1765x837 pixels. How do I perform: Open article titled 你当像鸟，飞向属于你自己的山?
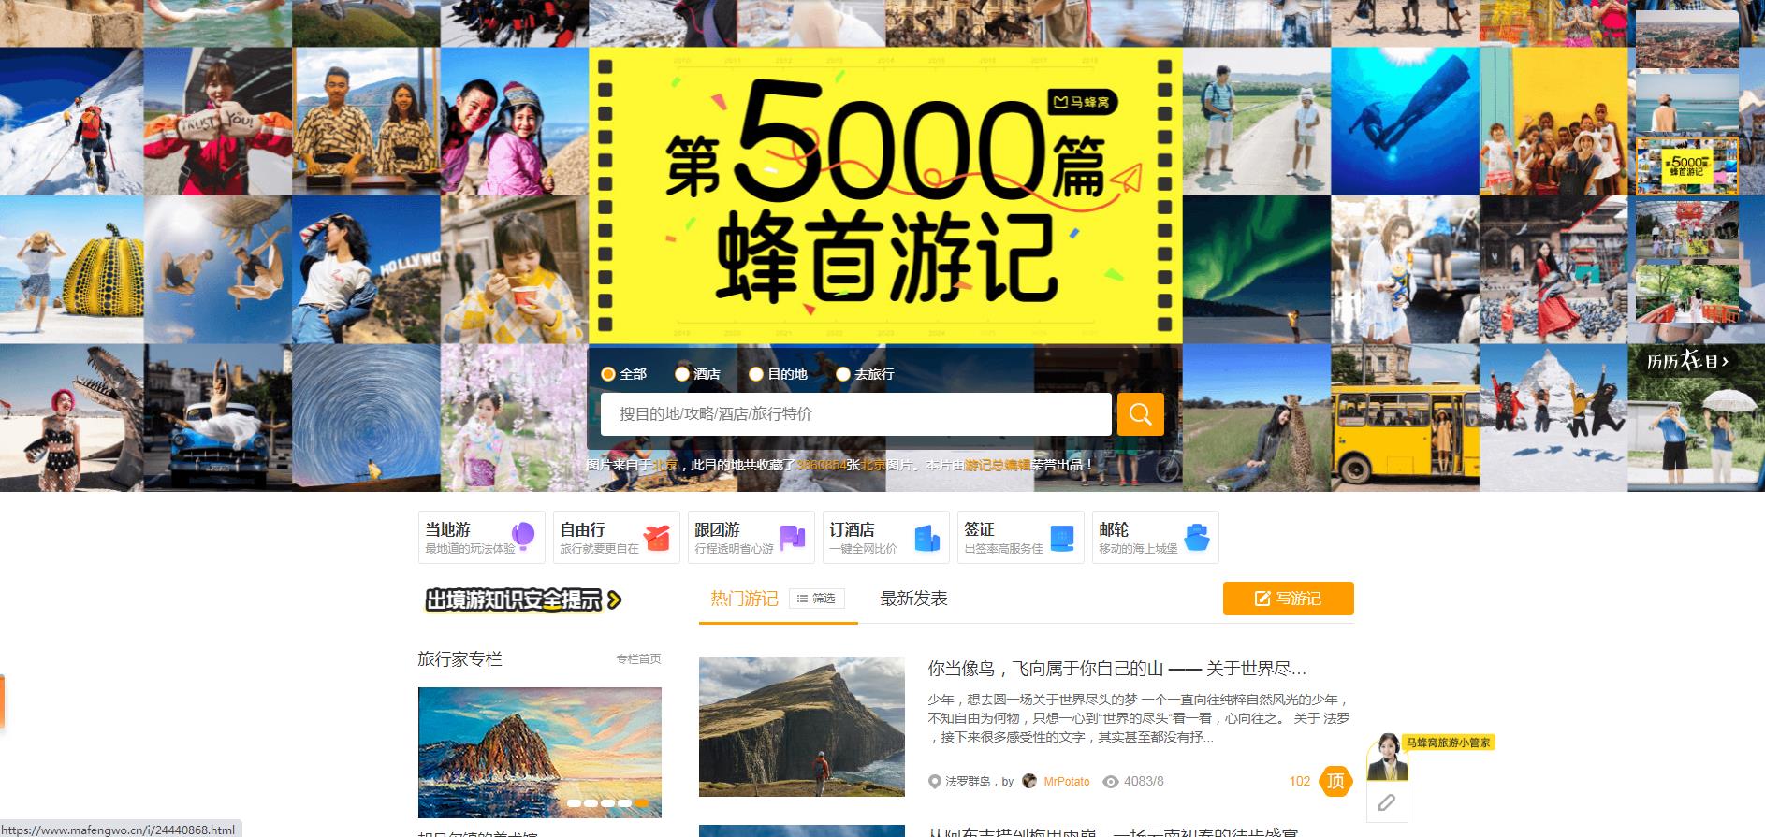pos(1116,669)
